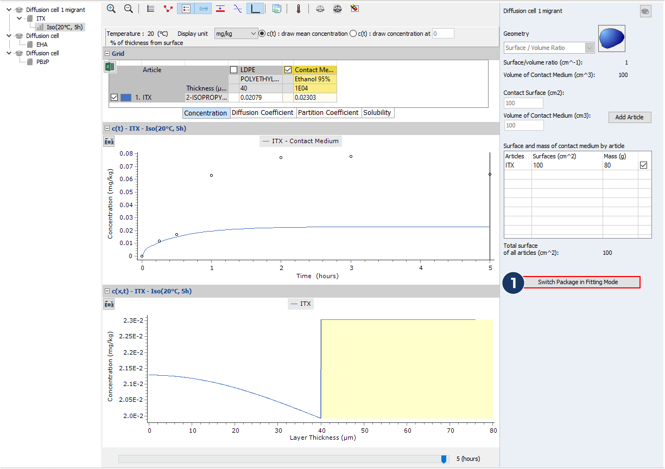The width and height of the screenshot is (665, 469).
Task: Click the axes display toolbar icon
Action: click(255, 9)
